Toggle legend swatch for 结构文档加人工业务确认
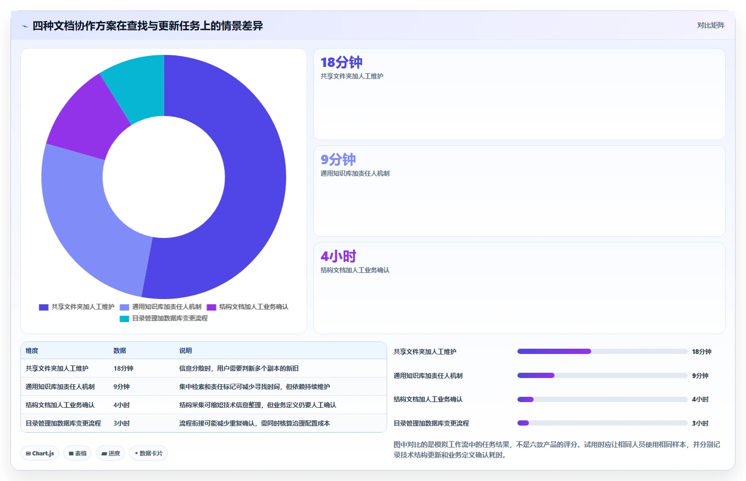This screenshot has width=746, height=481. click(211, 307)
